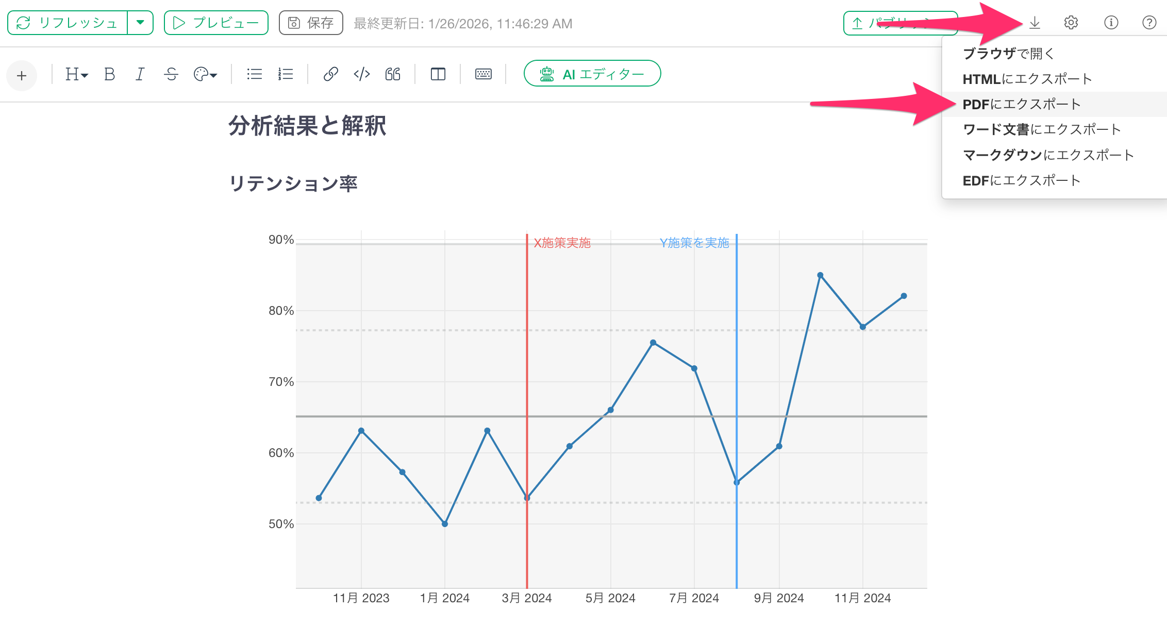Insert a bulleted list

pyautogui.click(x=254, y=75)
